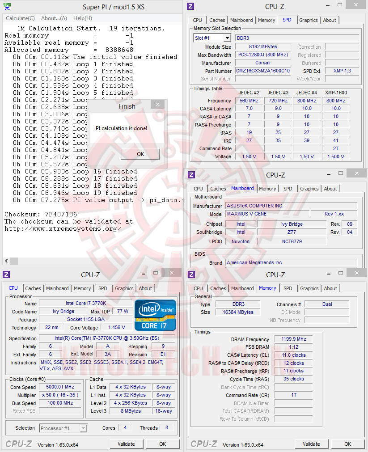368x452 pixels.
Task: Click the Super PI application icon in title bar
Action: (7, 7)
